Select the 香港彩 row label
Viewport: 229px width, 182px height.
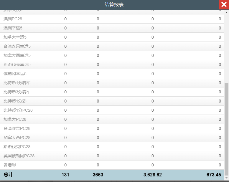click(10, 165)
